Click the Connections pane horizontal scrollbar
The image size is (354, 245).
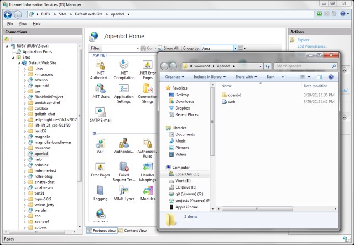(37, 232)
